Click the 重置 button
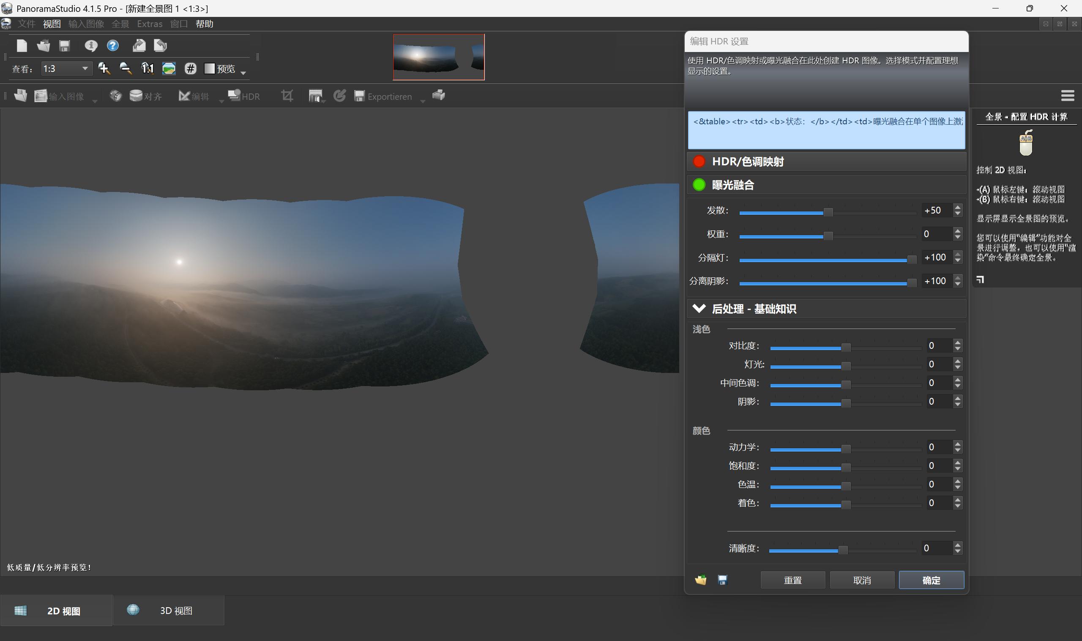 [x=792, y=580]
